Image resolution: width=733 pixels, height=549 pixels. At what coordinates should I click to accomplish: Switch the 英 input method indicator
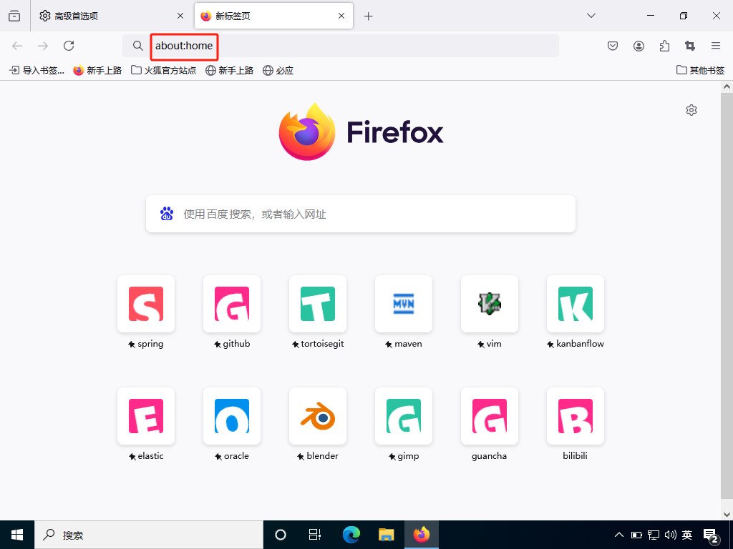[686, 535]
